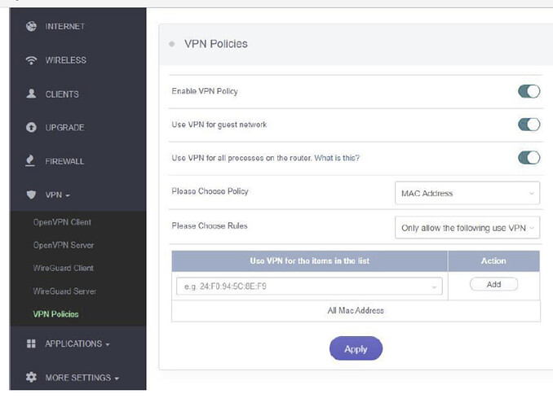The width and height of the screenshot is (553, 407).
Task: Click the More Settings gear icon
Action: pyautogui.click(x=32, y=378)
